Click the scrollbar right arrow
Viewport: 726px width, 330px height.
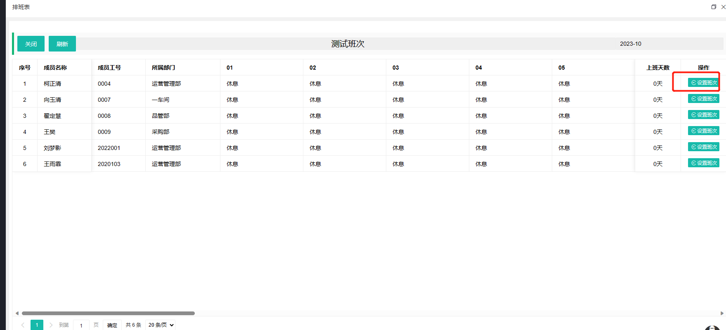(x=722, y=313)
